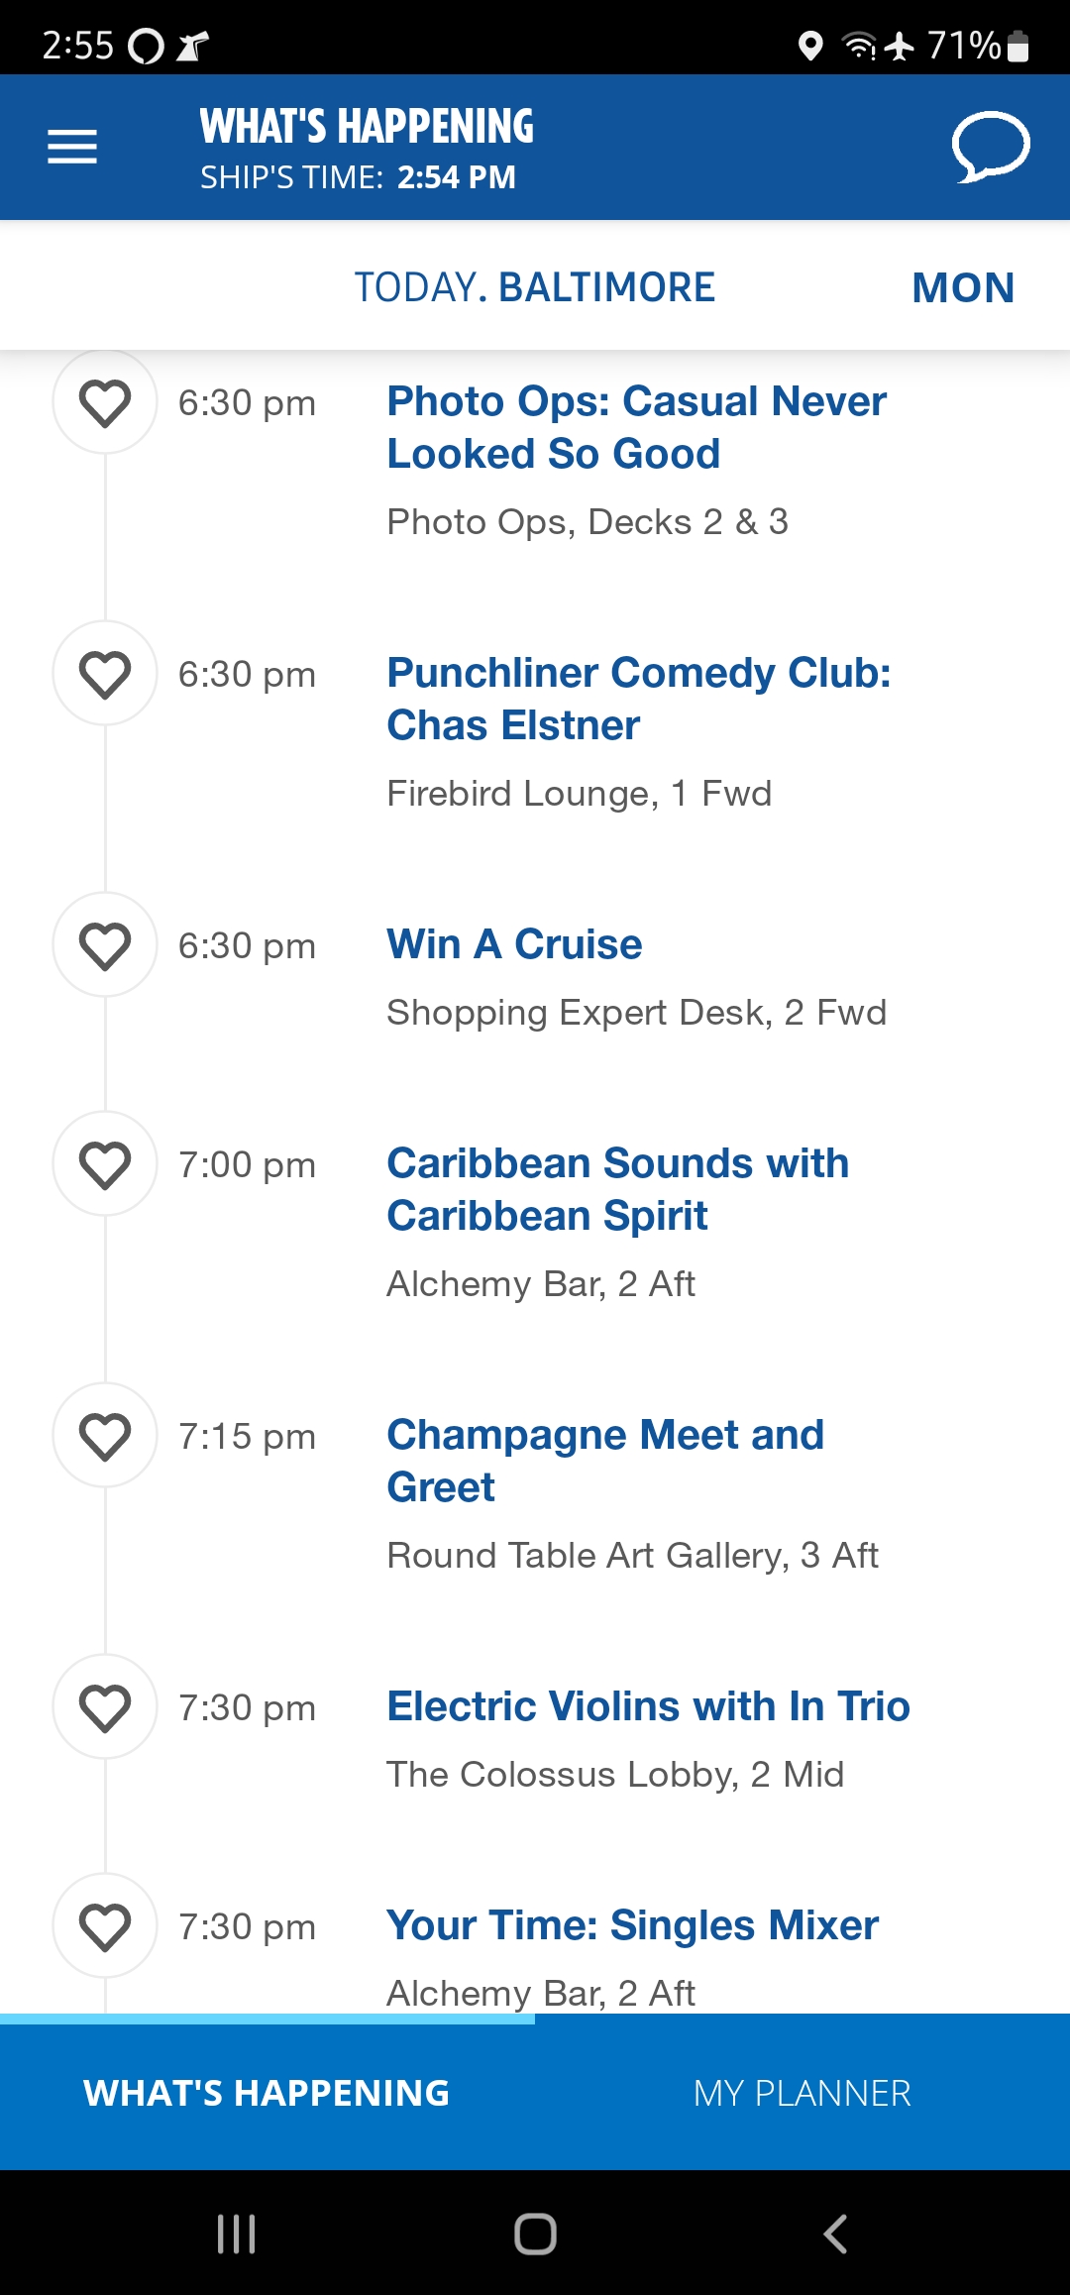The image size is (1070, 2295).
Task: Open the chat speech bubble icon
Action: pyautogui.click(x=991, y=147)
